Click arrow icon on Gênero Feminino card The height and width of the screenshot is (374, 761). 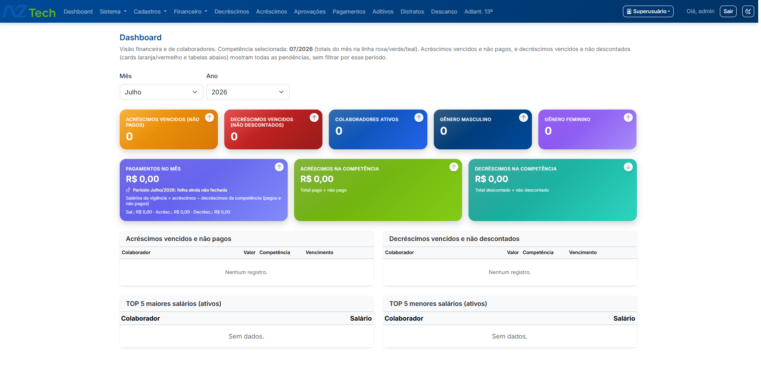pyautogui.click(x=628, y=117)
